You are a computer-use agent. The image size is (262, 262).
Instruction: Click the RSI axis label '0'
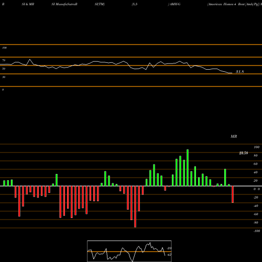click(x=3, y=90)
